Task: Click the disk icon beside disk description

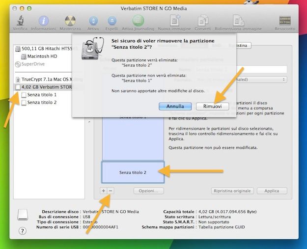Action: pos(23,215)
